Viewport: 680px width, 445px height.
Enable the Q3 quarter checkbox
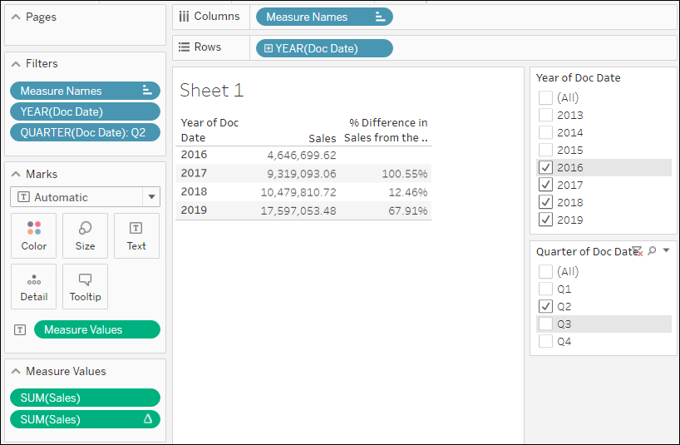click(545, 324)
